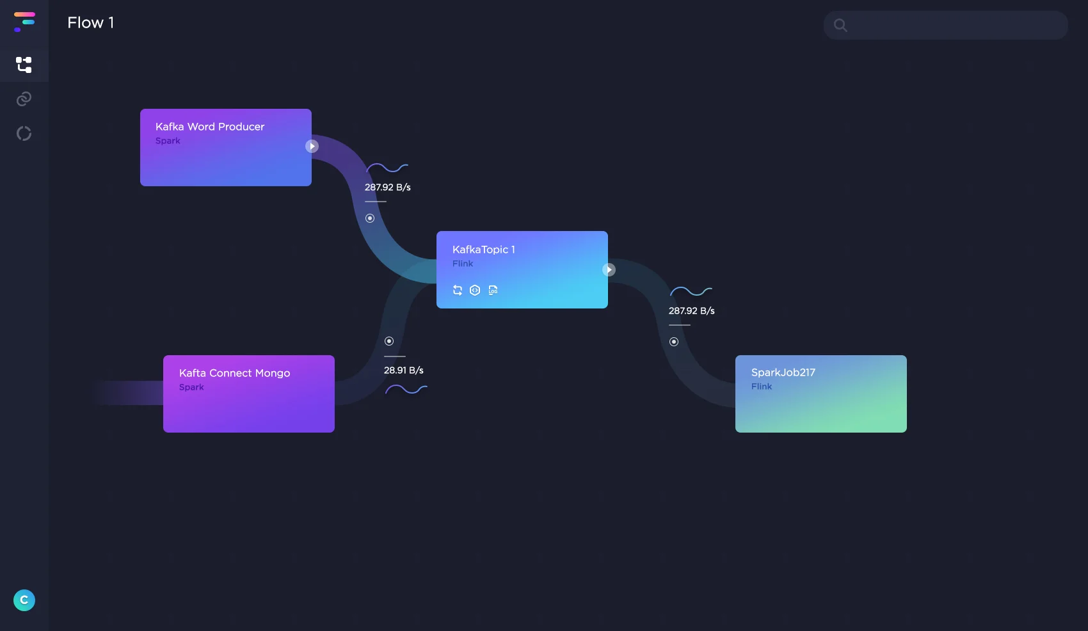Select the SparkJob217 node
The height and width of the screenshot is (631, 1088).
tap(821, 394)
